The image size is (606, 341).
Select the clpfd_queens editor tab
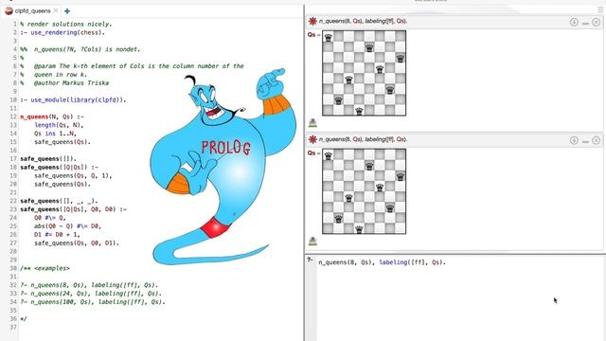click(x=31, y=10)
